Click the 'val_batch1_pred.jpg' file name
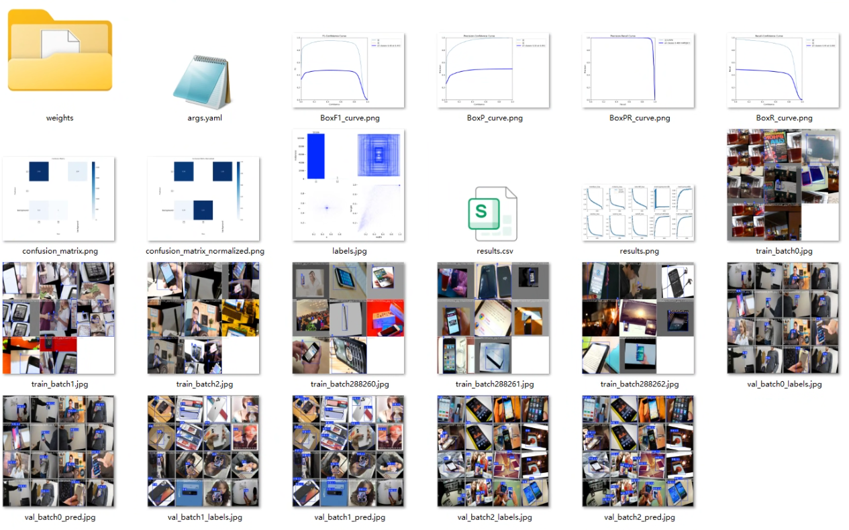 350,517
